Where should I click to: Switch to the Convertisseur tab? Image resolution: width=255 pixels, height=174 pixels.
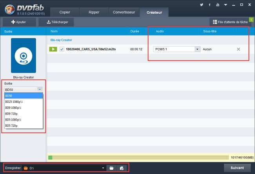click(x=124, y=13)
